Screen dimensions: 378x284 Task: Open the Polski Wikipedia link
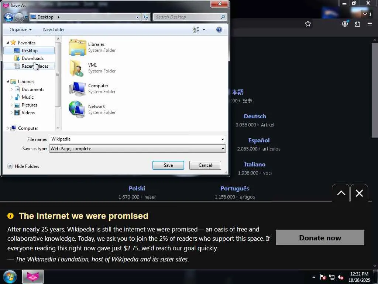[137, 188]
